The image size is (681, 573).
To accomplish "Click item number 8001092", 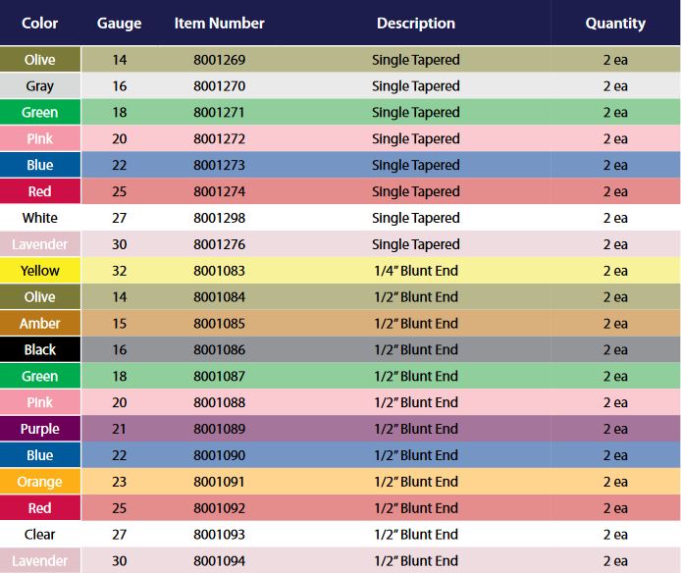I will tap(220, 508).
